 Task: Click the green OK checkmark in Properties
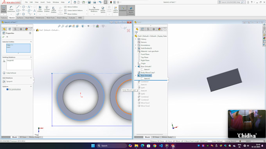click(4, 37)
